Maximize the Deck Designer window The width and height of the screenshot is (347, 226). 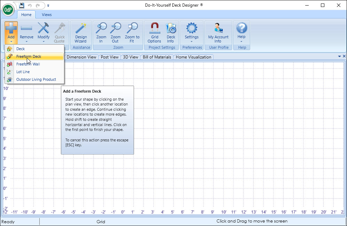tap(323, 5)
